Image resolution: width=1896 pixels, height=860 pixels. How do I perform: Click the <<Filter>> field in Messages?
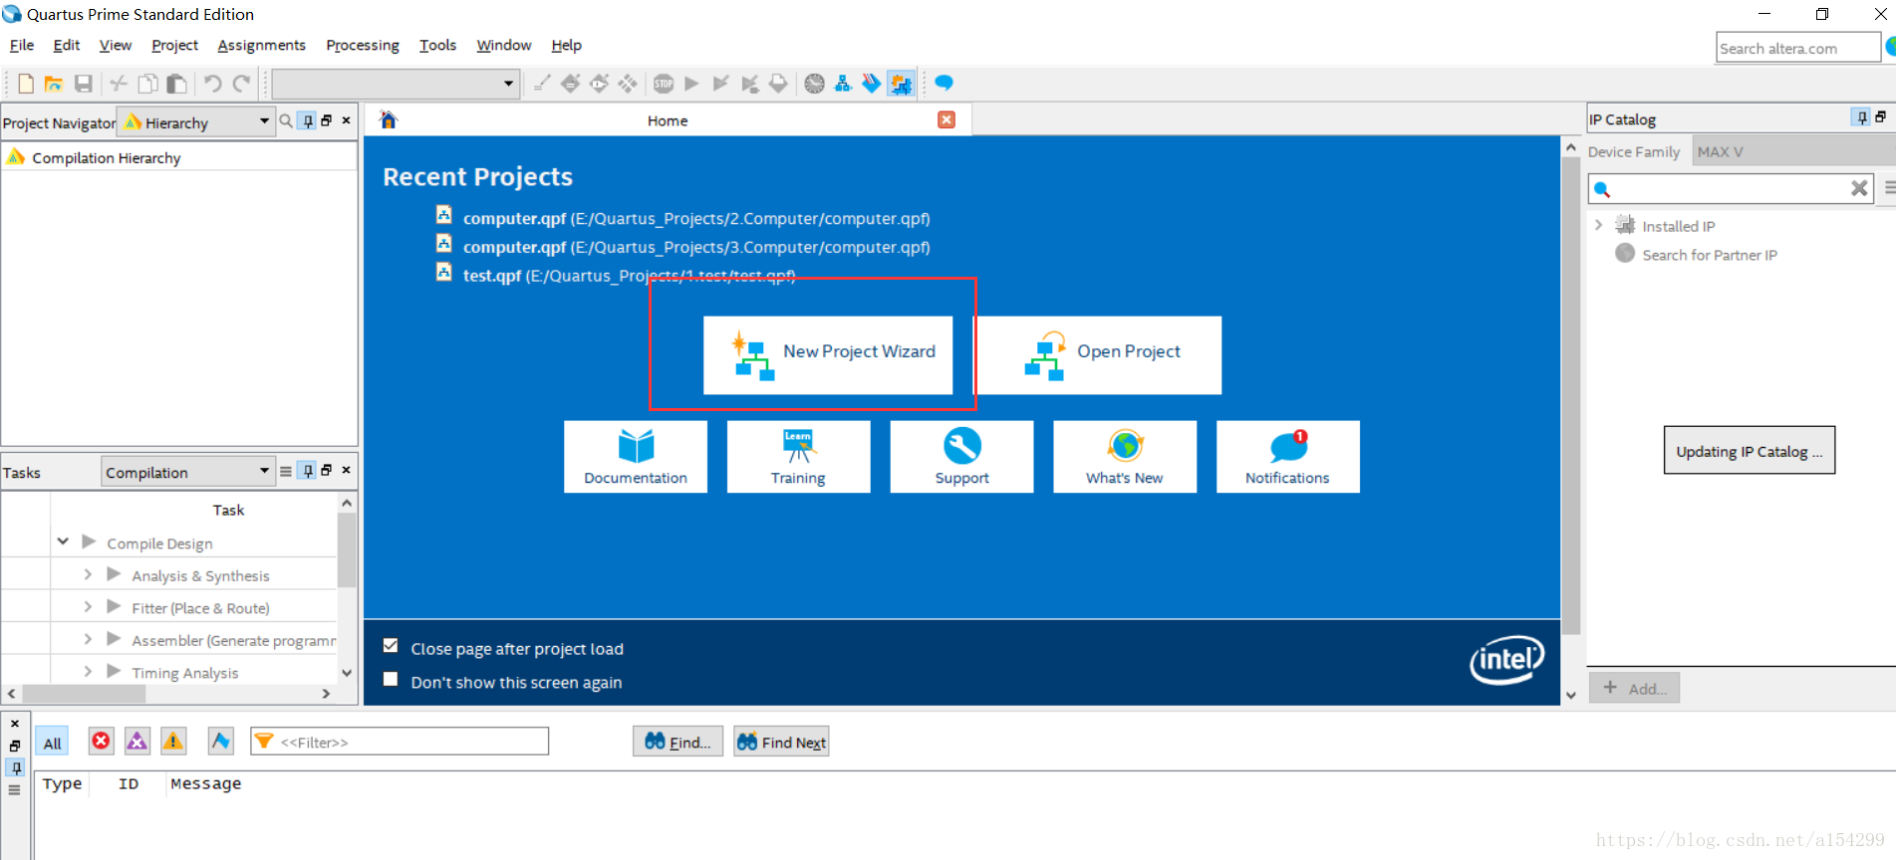[x=400, y=742]
